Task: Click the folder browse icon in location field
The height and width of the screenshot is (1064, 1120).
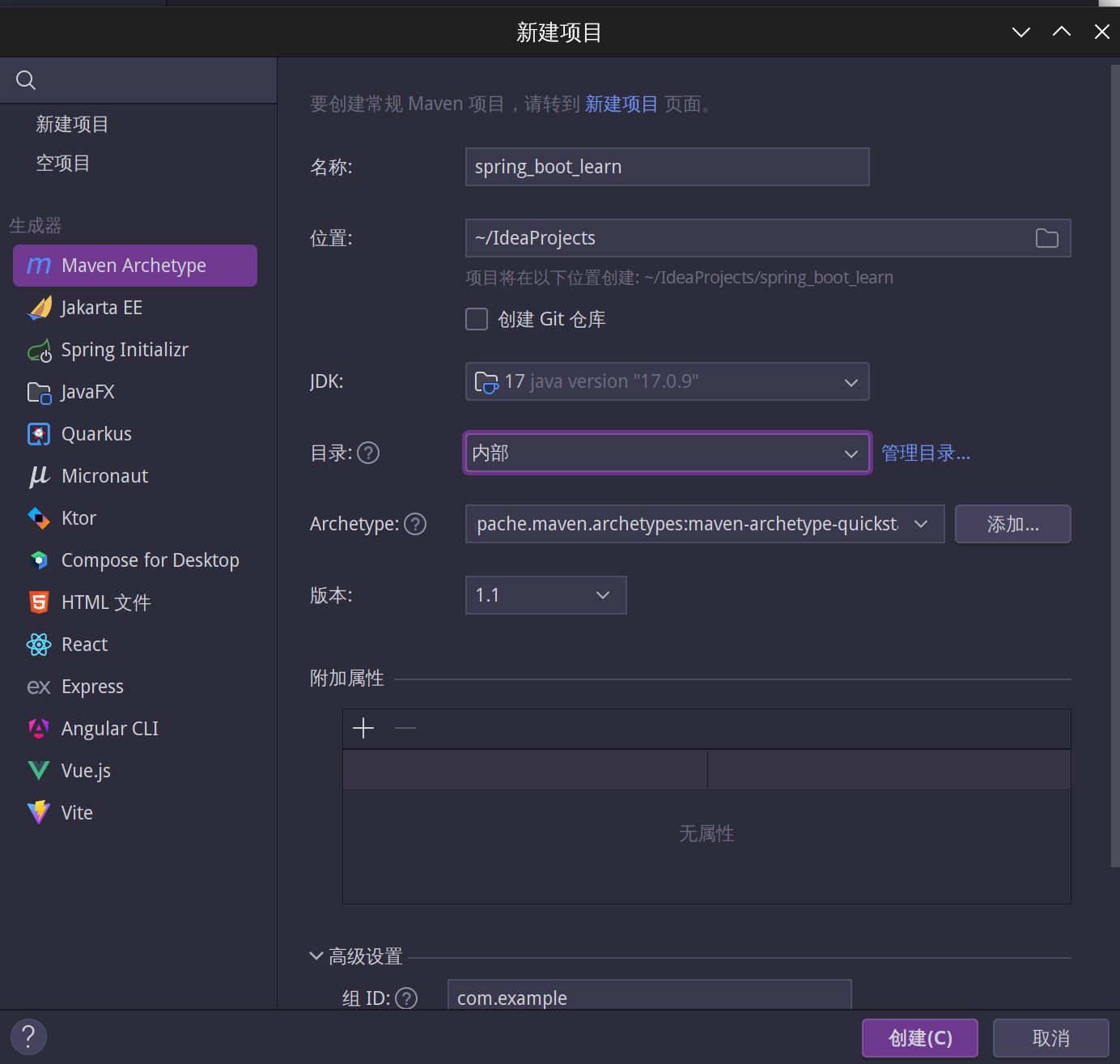Action: tap(1046, 238)
